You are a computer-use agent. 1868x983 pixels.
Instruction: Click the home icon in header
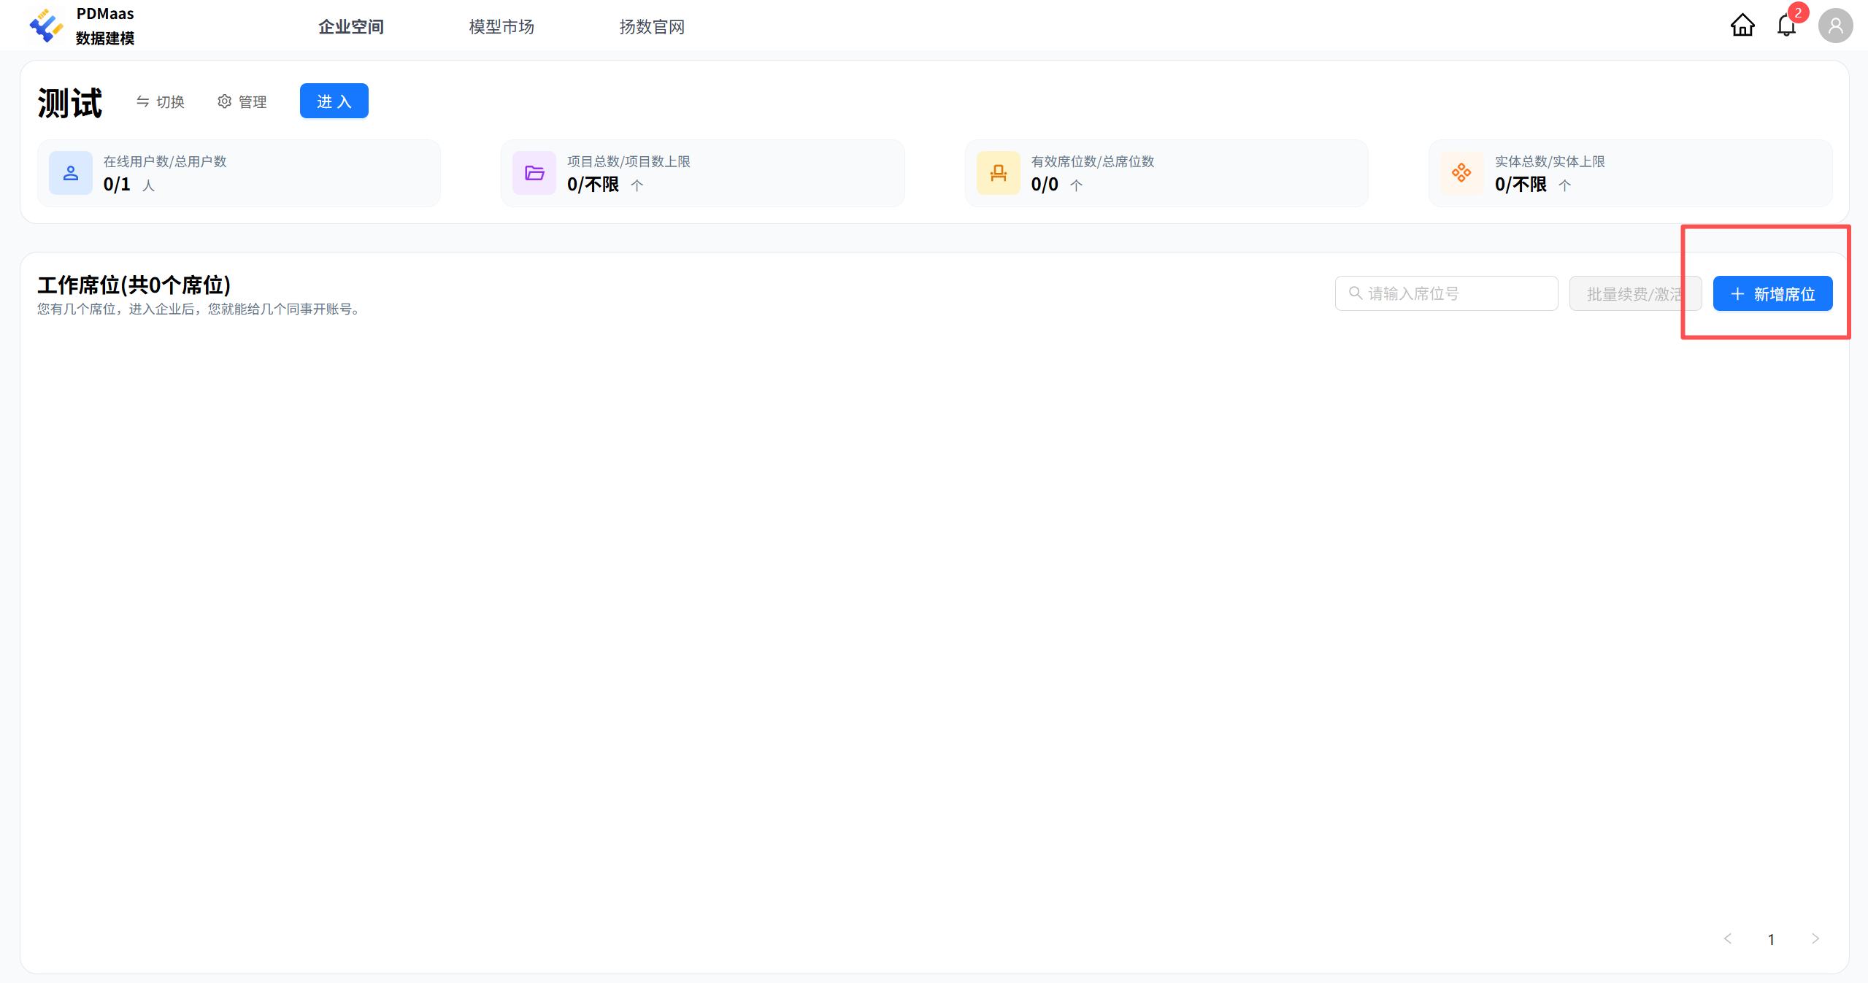point(1742,26)
